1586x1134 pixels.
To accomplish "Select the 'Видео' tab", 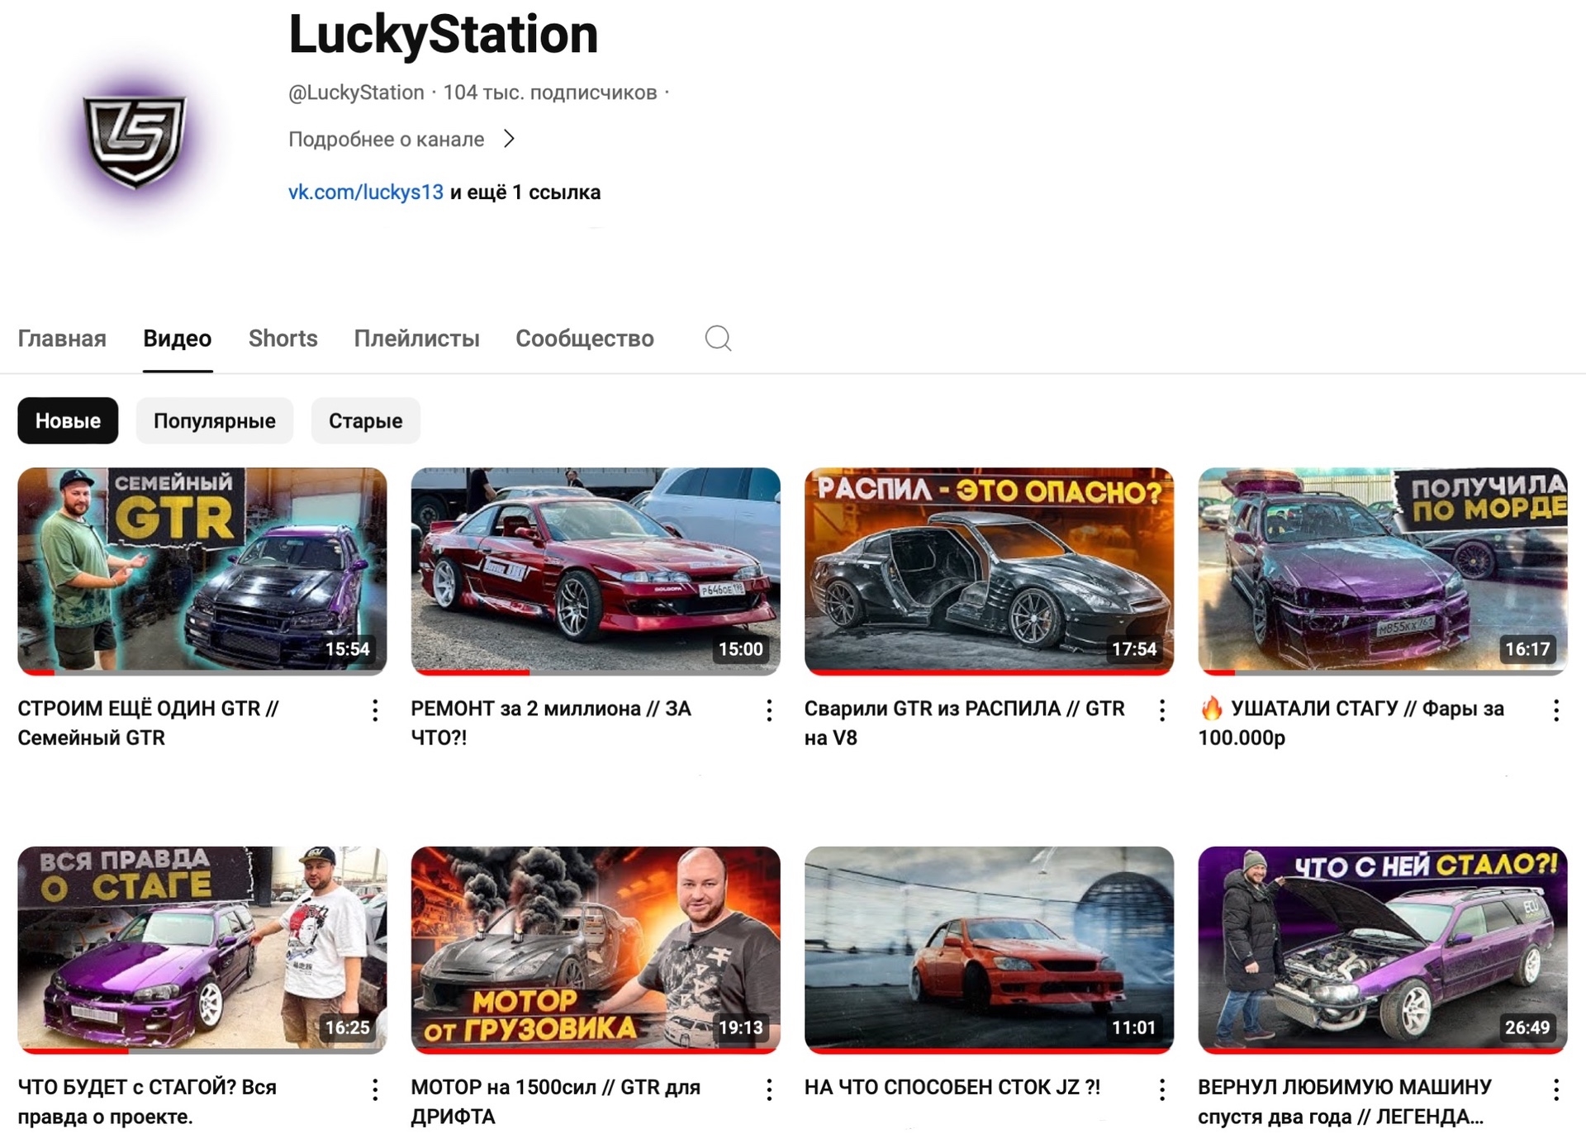I will (178, 339).
